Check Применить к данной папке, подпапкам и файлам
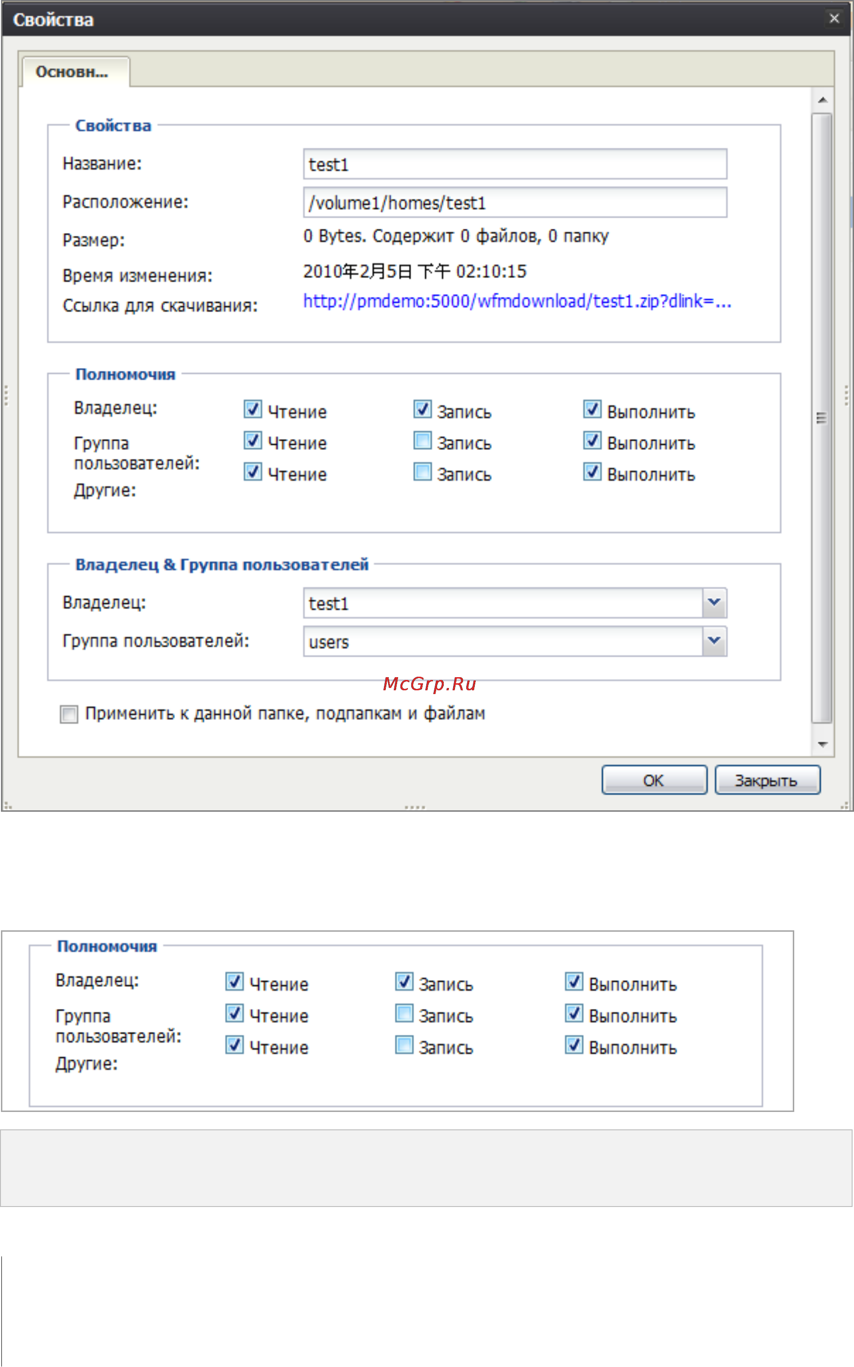Image resolution: width=854 pixels, height=1367 pixels. pos(69,714)
